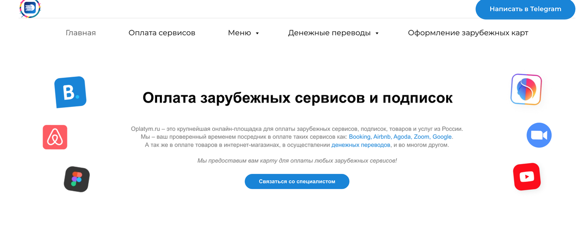587x231 pixels.
Task: Follow the Google text link
Action: pos(442,137)
